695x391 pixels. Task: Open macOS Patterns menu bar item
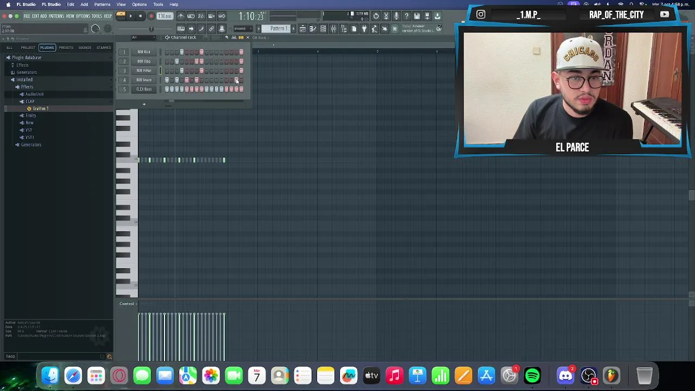(x=102, y=4)
